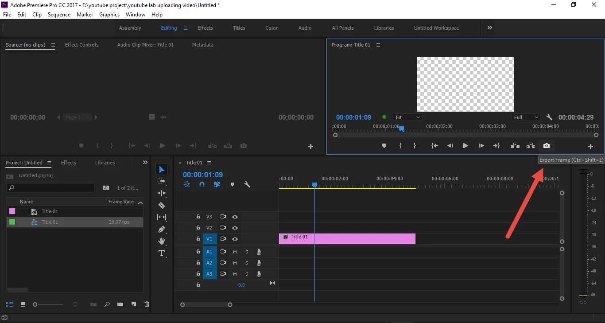
Task: Select Title 01 clip on V1 track
Action: (347, 239)
